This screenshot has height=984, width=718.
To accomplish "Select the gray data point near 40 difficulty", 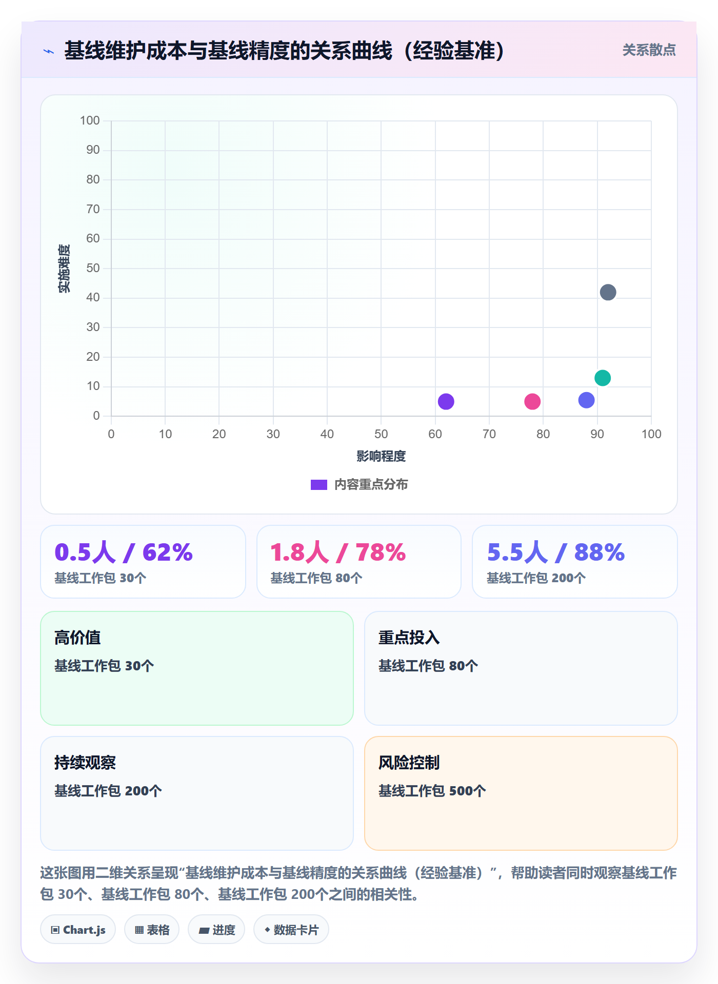I will (x=608, y=292).
